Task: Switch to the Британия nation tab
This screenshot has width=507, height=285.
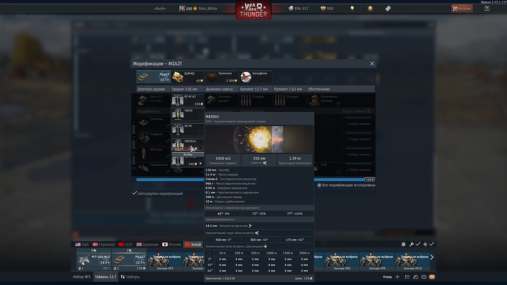Action: (x=148, y=244)
